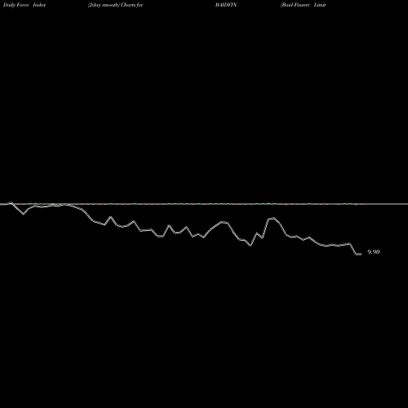Click the '(2day smooth) Charts for' label
This screenshot has width=408, height=408.
click(116, 5)
